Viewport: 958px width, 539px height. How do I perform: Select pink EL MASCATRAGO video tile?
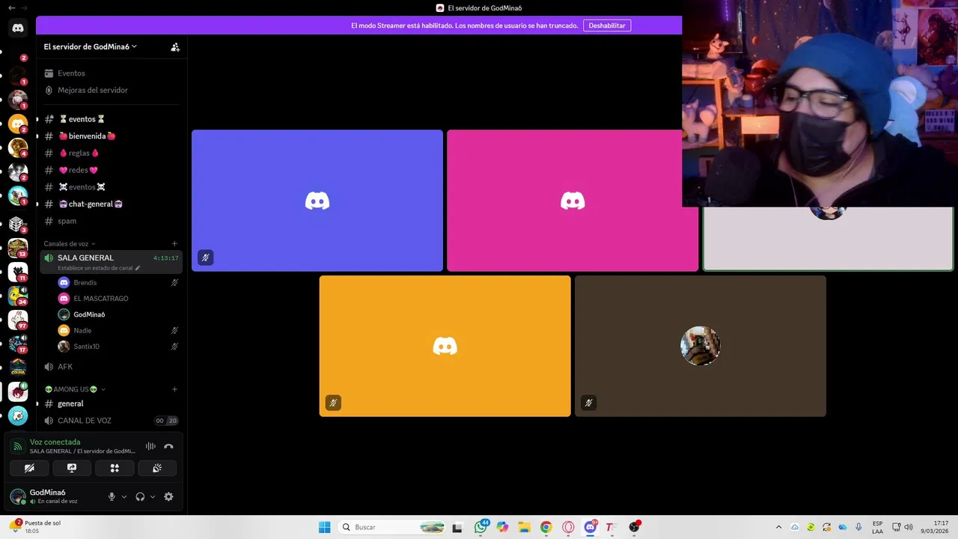[x=573, y=201]
